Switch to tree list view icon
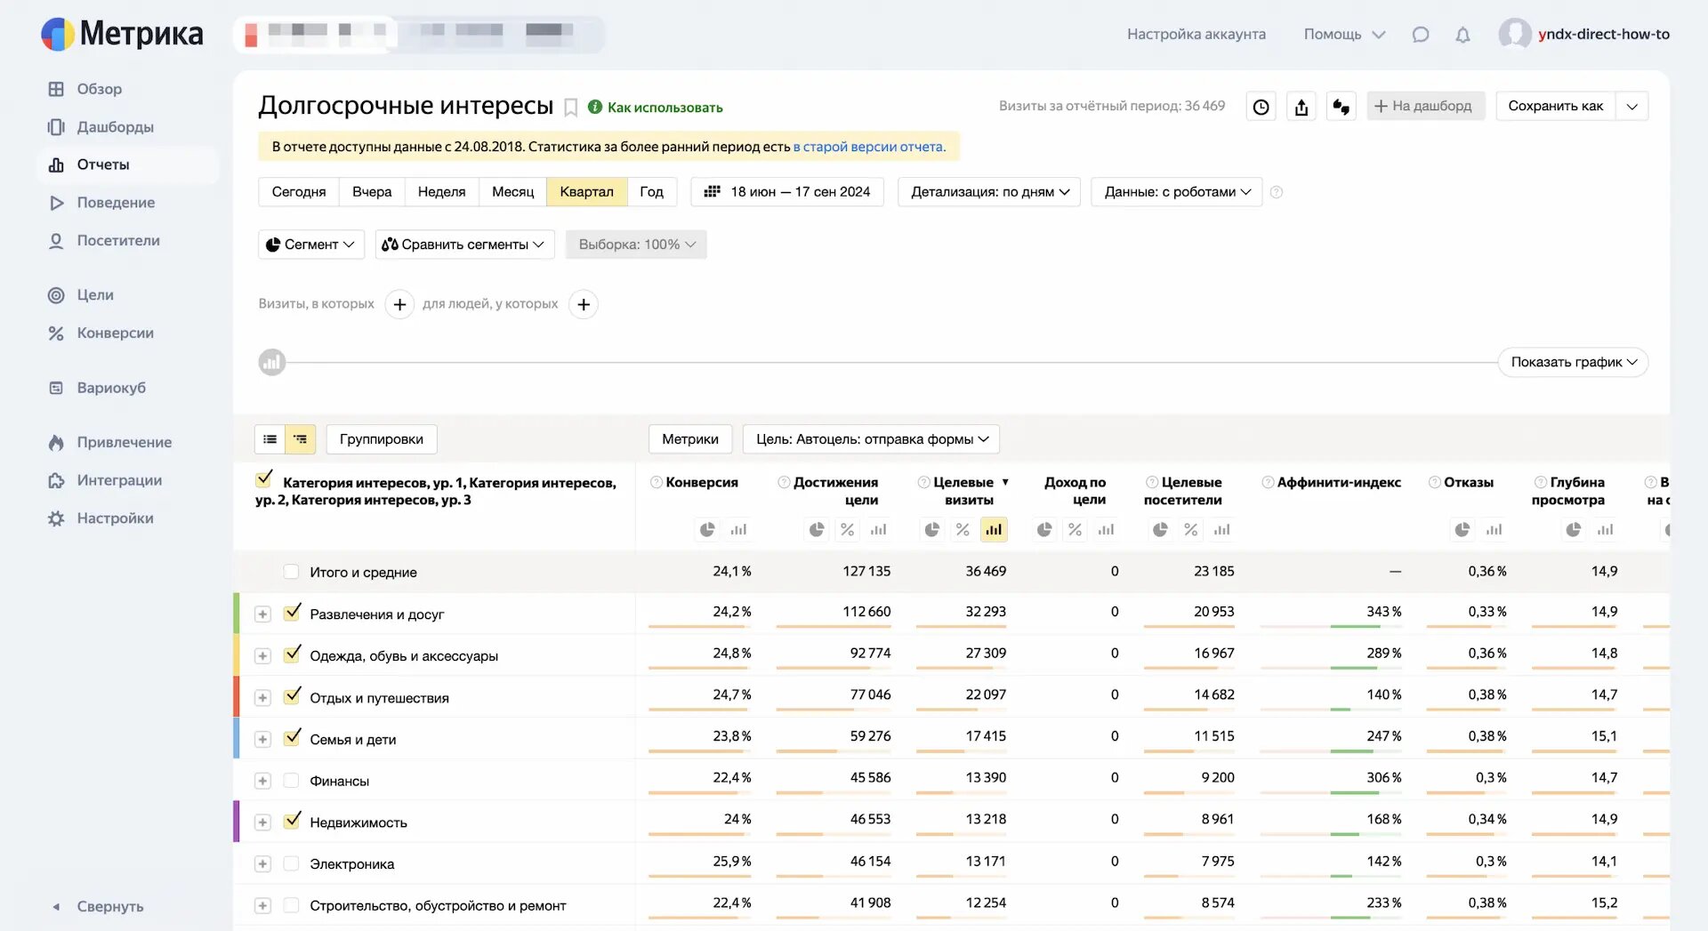Image resolution: width=1708 pixels, height=931 pixels. pos(301,439)
